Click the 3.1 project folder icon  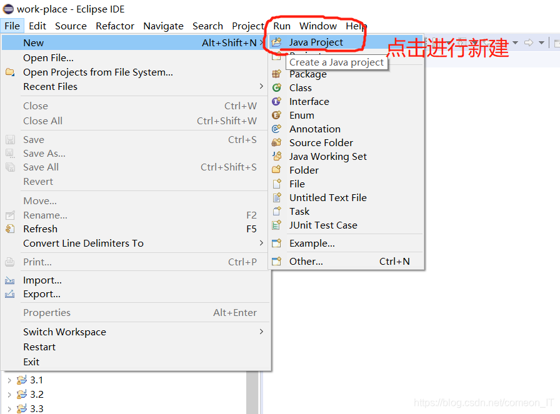click(x=22, y=380)
